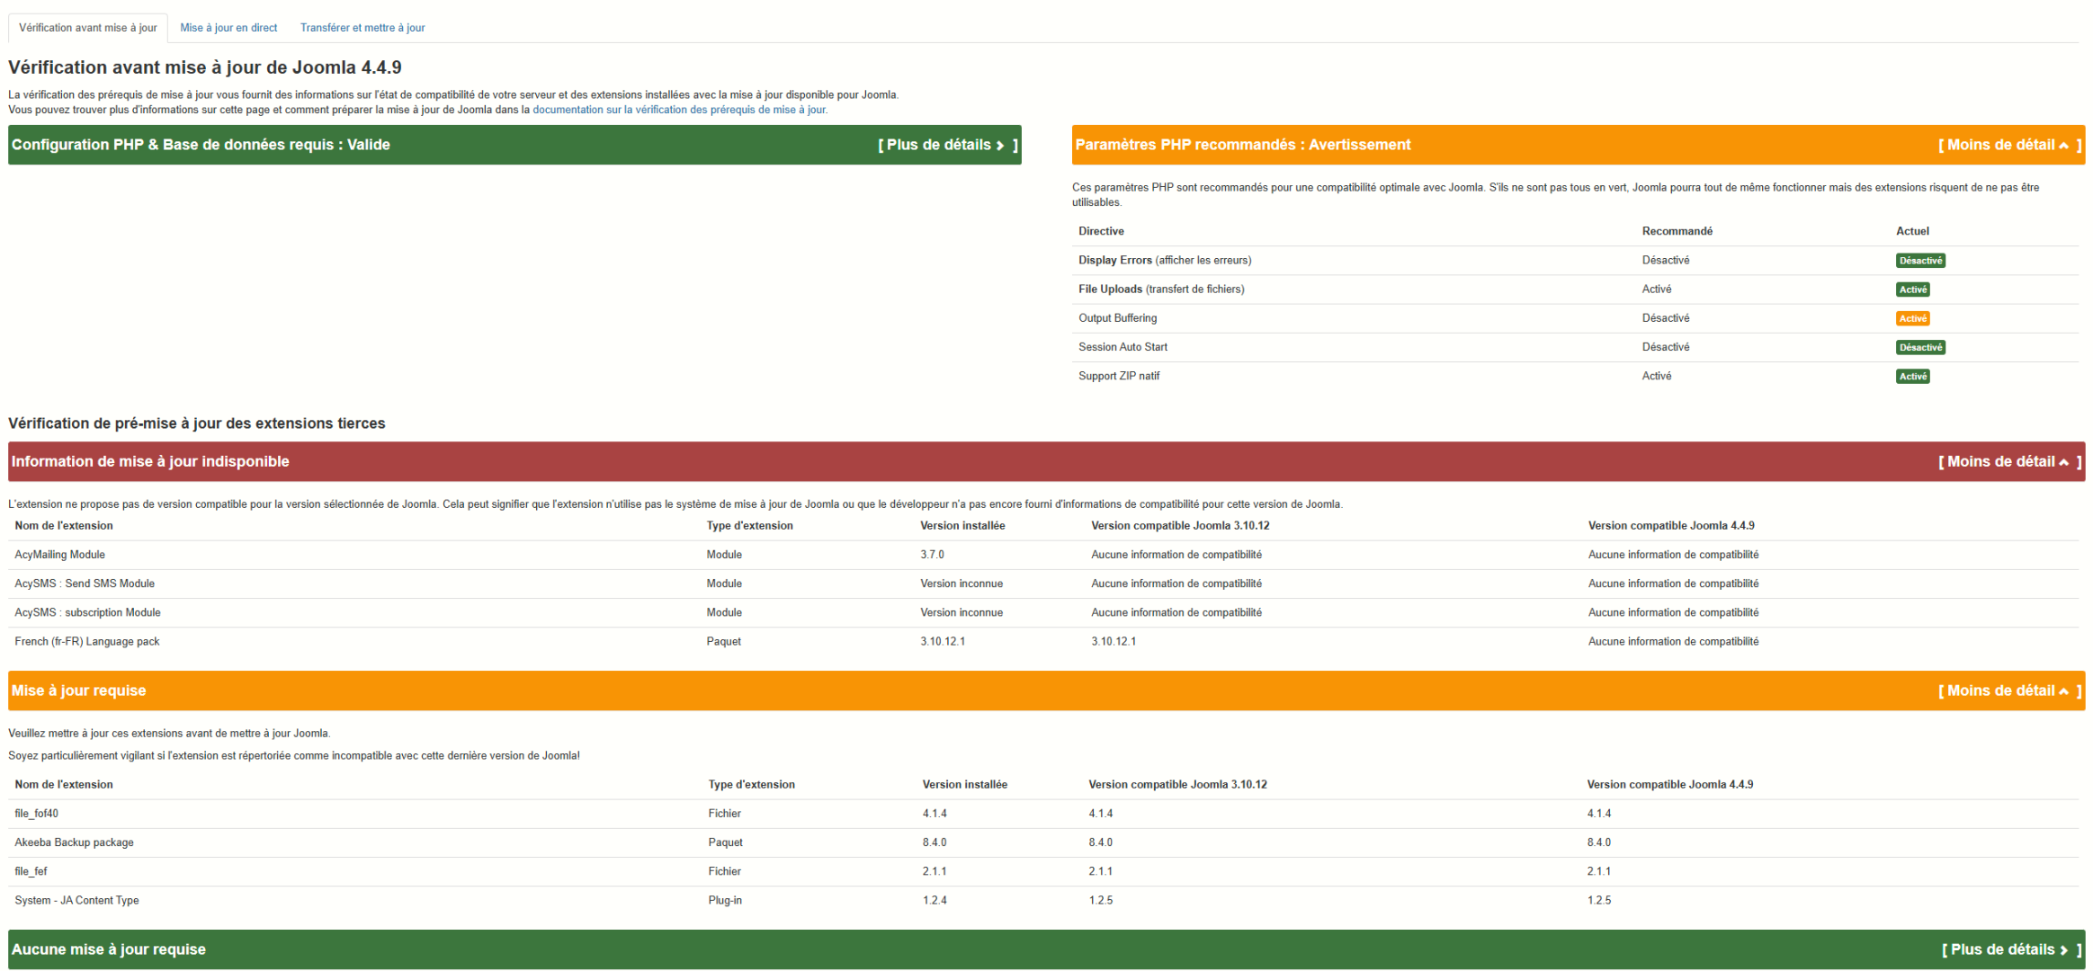Image resolution: width=2093 pixels, height=971 pixels.
Task: Click the 'Activé' badge for Support ZIP natif
Action: pos(1912,377)
